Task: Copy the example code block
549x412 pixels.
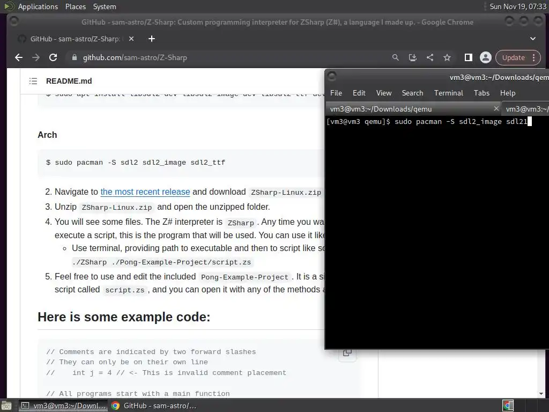Action: [347, 353]
